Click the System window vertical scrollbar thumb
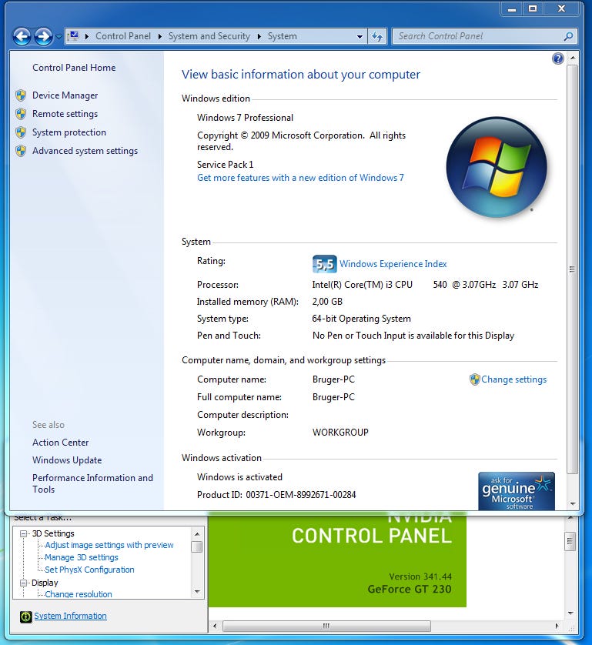592x645 pixels. pos(572,269)
